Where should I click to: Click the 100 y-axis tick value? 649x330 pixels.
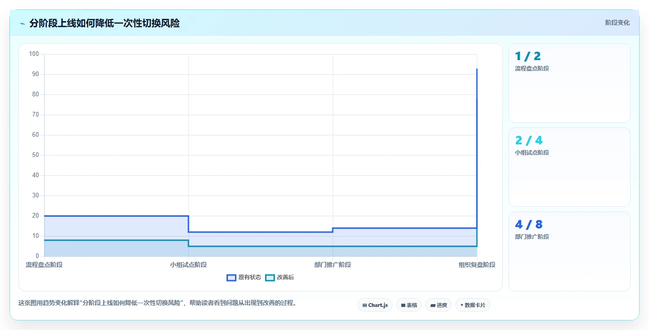(34, 54)
